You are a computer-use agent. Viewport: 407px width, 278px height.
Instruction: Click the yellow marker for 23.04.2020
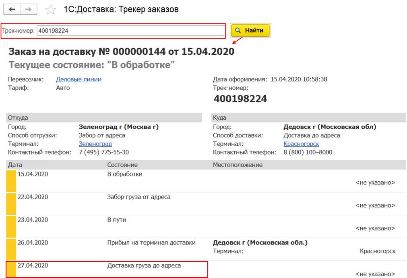tap(11, 226)
